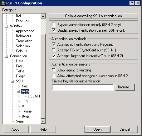Enable Bypass authentication entirely checkbox

tap(54, 25)
